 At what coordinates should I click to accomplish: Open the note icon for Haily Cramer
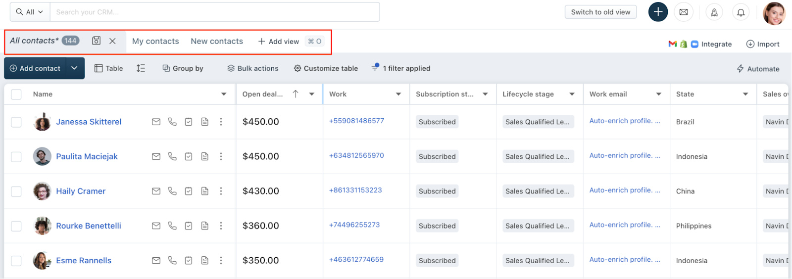click(x=204, y=191)
